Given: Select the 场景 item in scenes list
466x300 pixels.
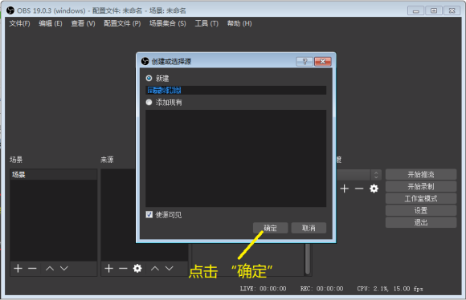Looking at the screenshot, I should [54, 175].
